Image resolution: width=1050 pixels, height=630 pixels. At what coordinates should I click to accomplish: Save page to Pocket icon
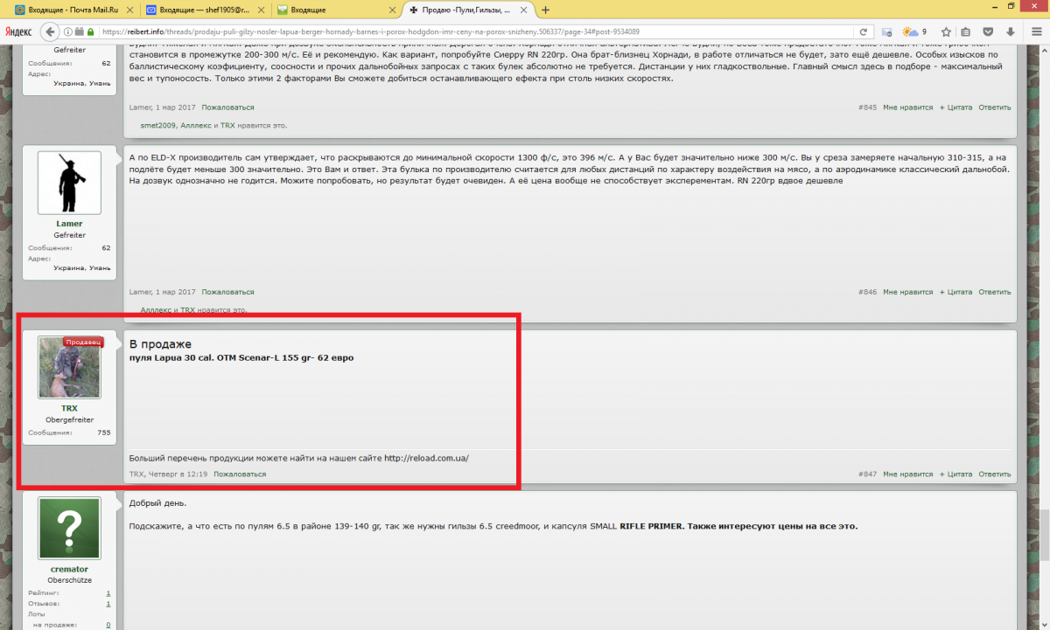(989, 31)
